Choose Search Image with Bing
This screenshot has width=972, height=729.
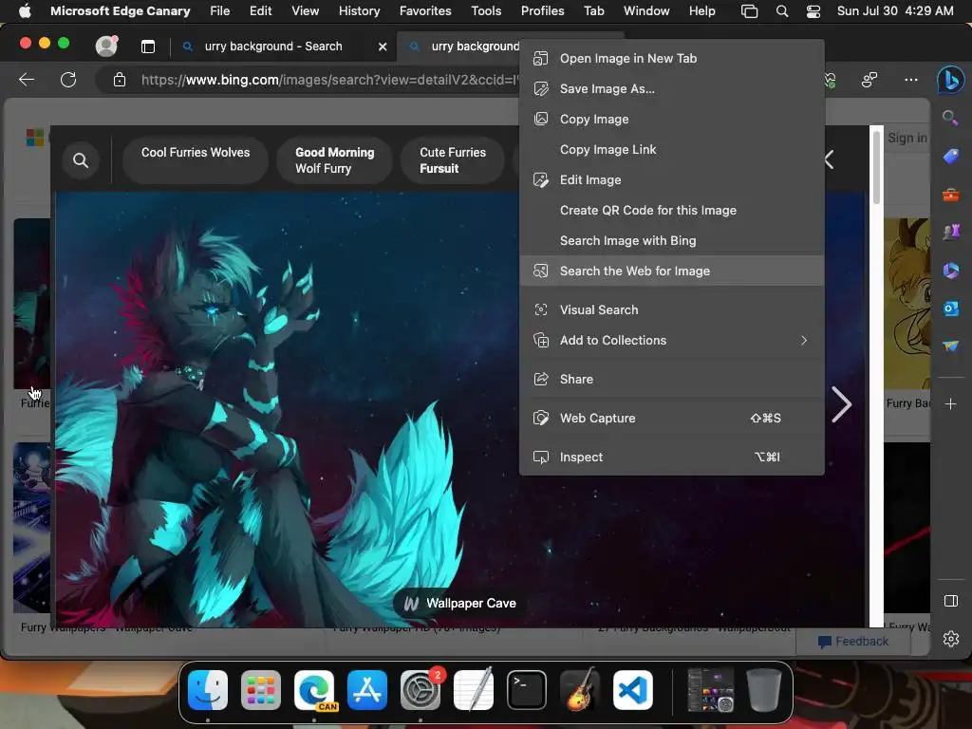click(x=671, y=240)
